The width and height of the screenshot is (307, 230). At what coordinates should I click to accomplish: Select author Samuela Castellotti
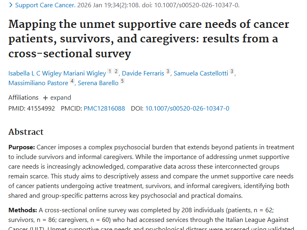(x=201, y=73)
